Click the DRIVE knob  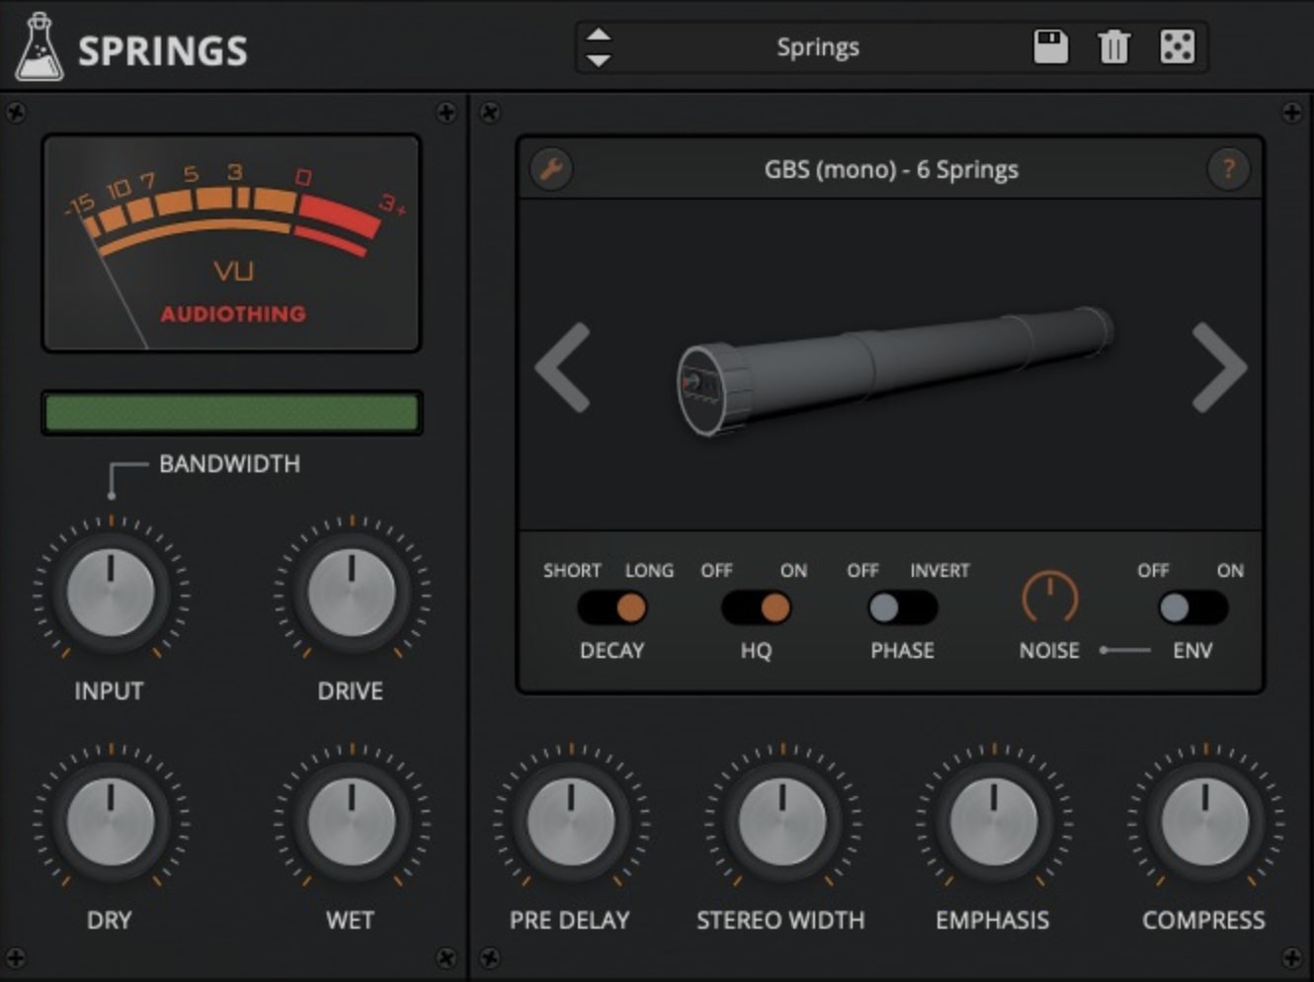click(x=351, y=592)
